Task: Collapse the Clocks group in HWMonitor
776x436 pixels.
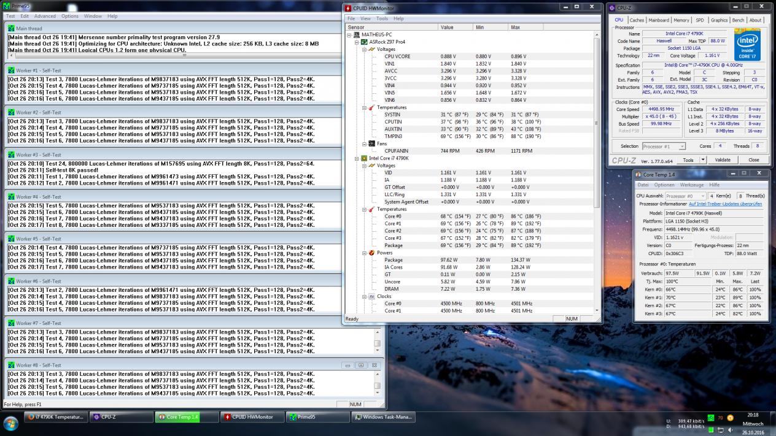Action: 364,296
